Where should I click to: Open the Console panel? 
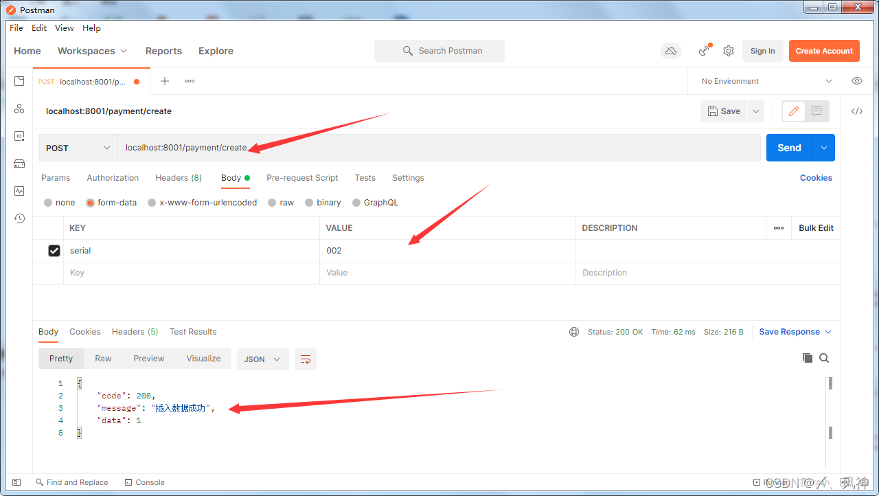point(145,482)
